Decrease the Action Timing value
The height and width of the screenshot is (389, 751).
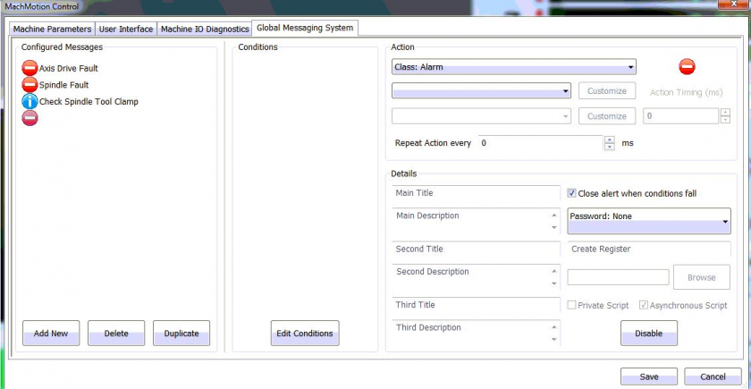(x=726, y=119)
